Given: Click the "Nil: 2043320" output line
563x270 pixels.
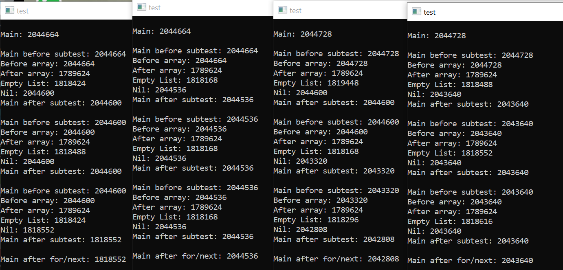Looking at the screenshot, I should pos(300,161).
